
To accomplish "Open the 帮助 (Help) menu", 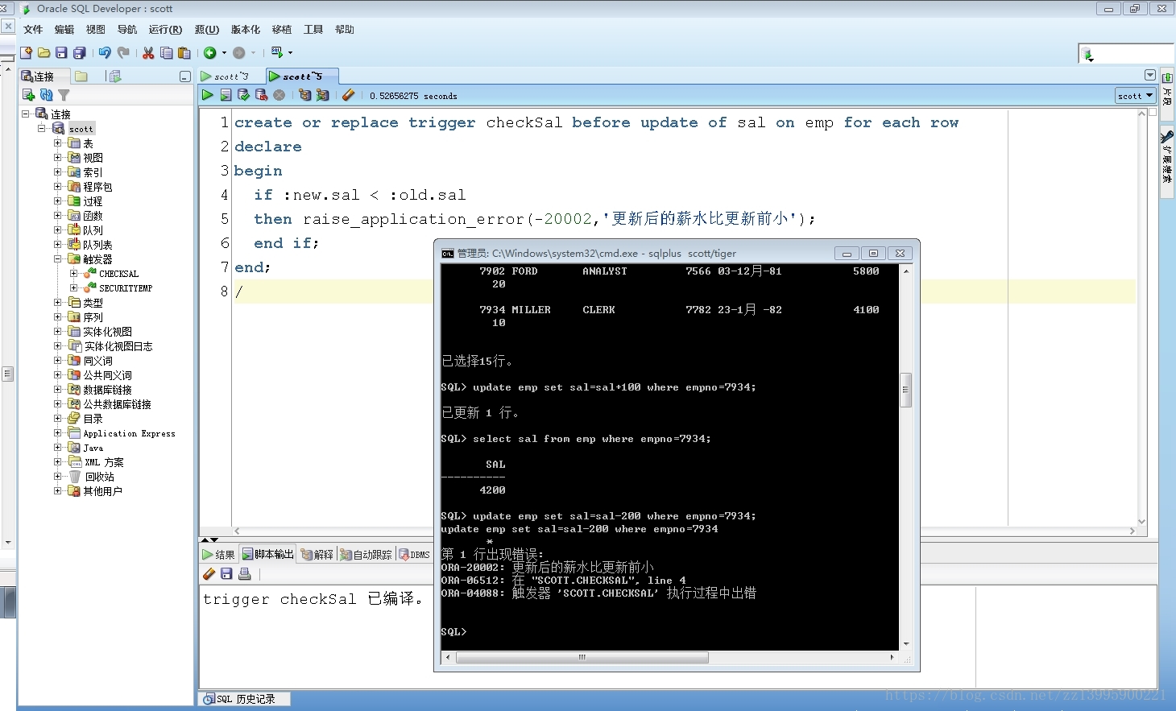I will pyautogui.click(x=345, y=30).
